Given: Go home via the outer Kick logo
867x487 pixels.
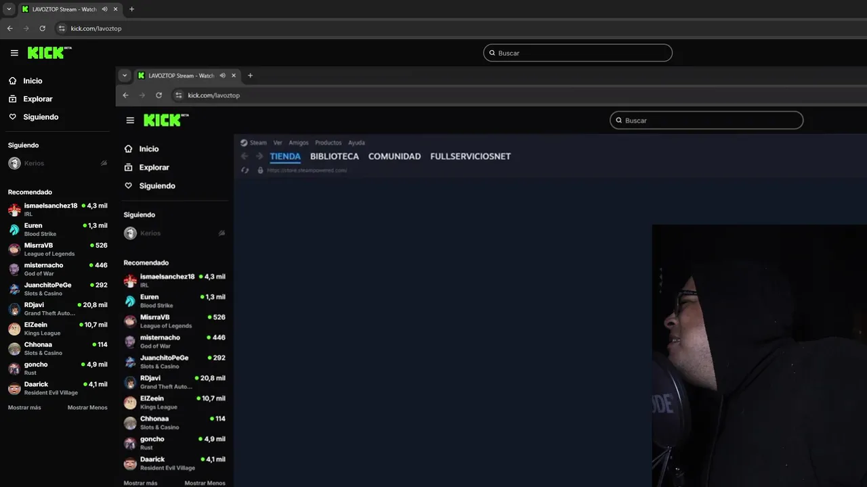Looking at the screenshot, I should pyautogui.click(x=49, y=53).
